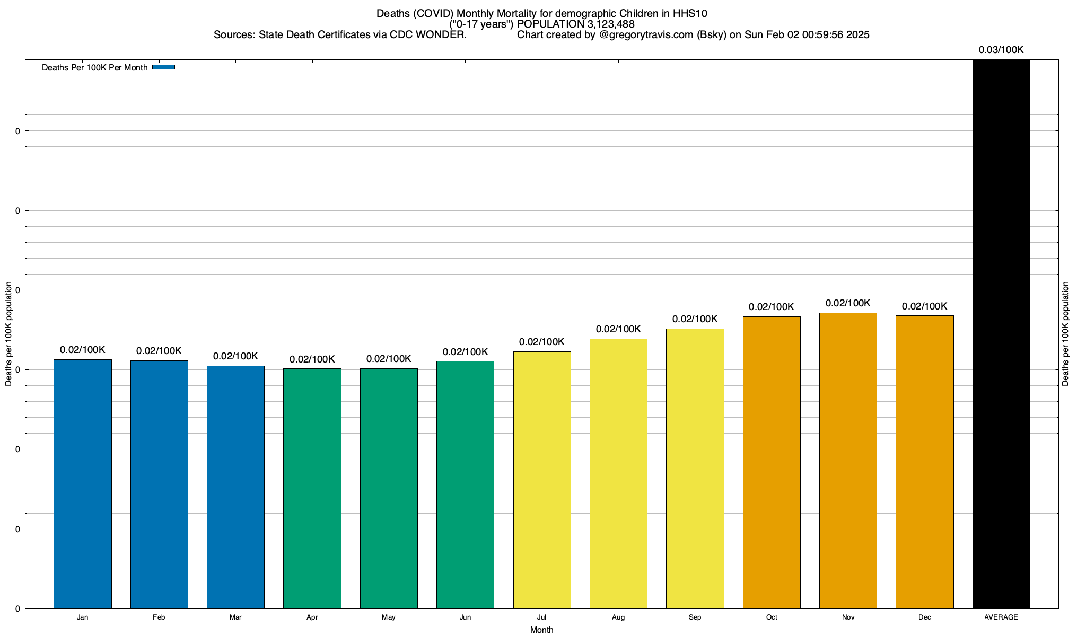Image resolution: width=1086 pixels, height=636 pixels.
Task: Click the right Deaths per 100K population axis title
Action: 1066,334
